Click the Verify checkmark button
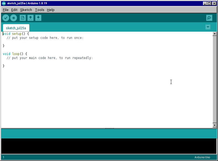This screenshot has width=218, height=161. [x=6, y=18]
